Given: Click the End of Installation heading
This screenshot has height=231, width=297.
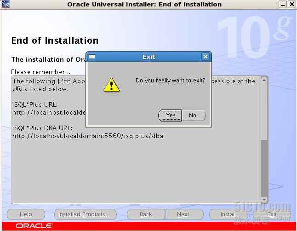Looking at the screenshot, I should coord(55,40).
